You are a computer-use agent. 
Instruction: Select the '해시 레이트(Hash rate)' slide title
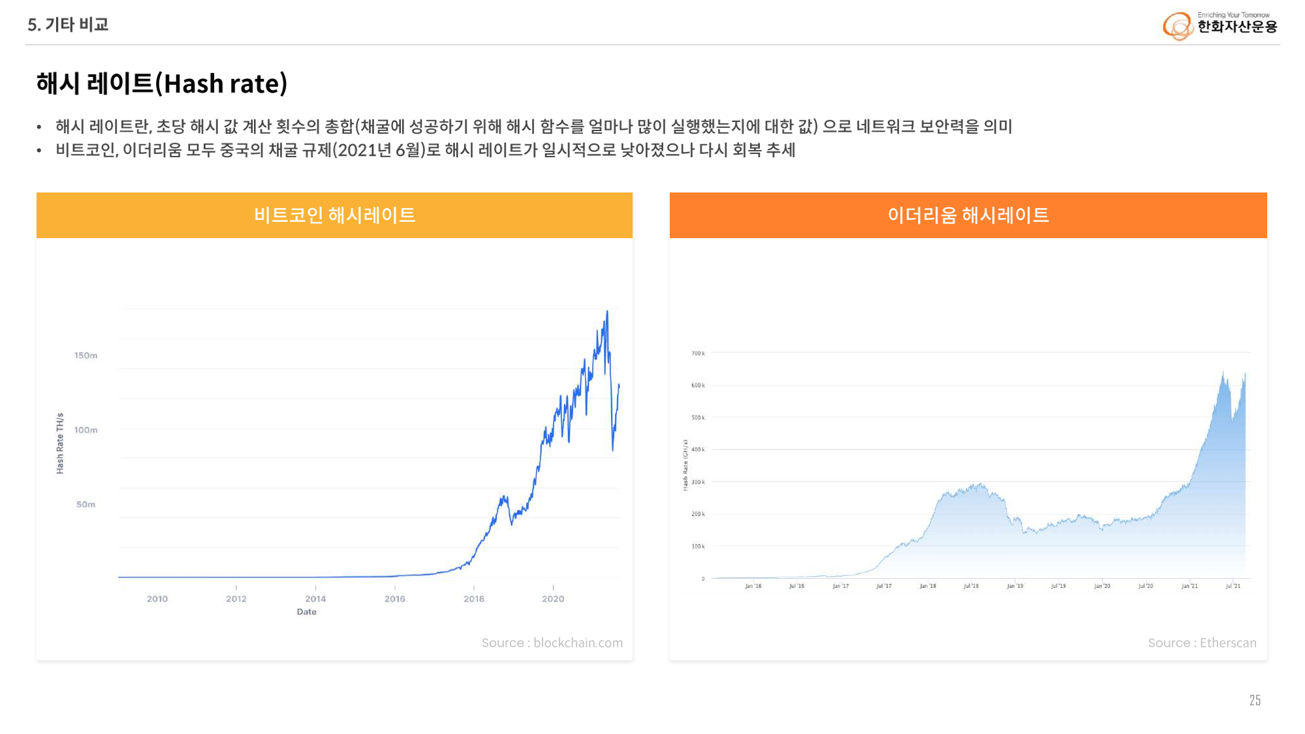tap(162, 84)
